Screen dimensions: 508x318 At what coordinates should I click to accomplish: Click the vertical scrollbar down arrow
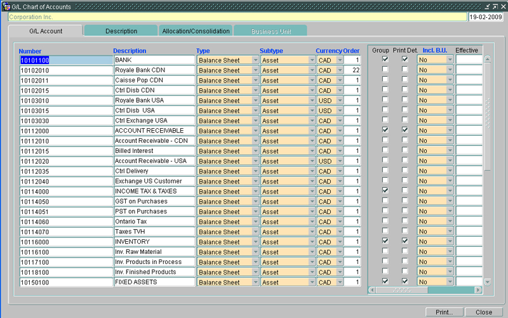(x=488, y=282)
